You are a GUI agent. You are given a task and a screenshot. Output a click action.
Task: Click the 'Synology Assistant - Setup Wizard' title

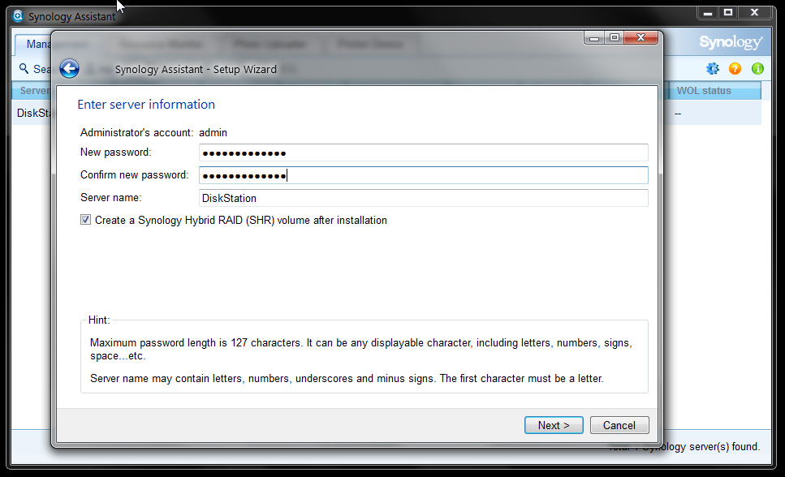[196, 69]
